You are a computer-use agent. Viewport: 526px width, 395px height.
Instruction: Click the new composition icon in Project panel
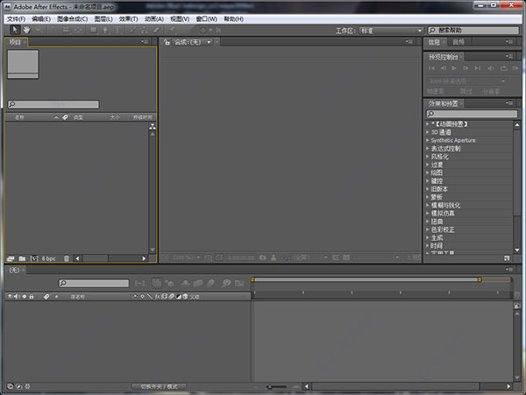[x=34, y=258]
